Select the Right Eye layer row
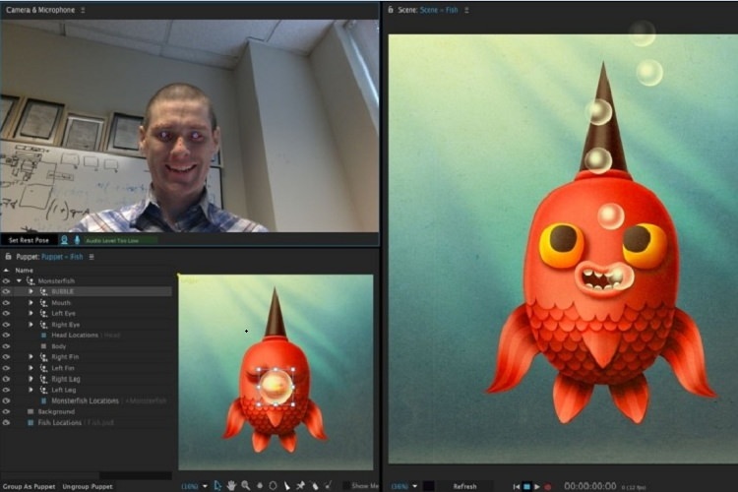The width and height of the screenshot is (738, 492). pyautogui.click(x=88, y=325)
